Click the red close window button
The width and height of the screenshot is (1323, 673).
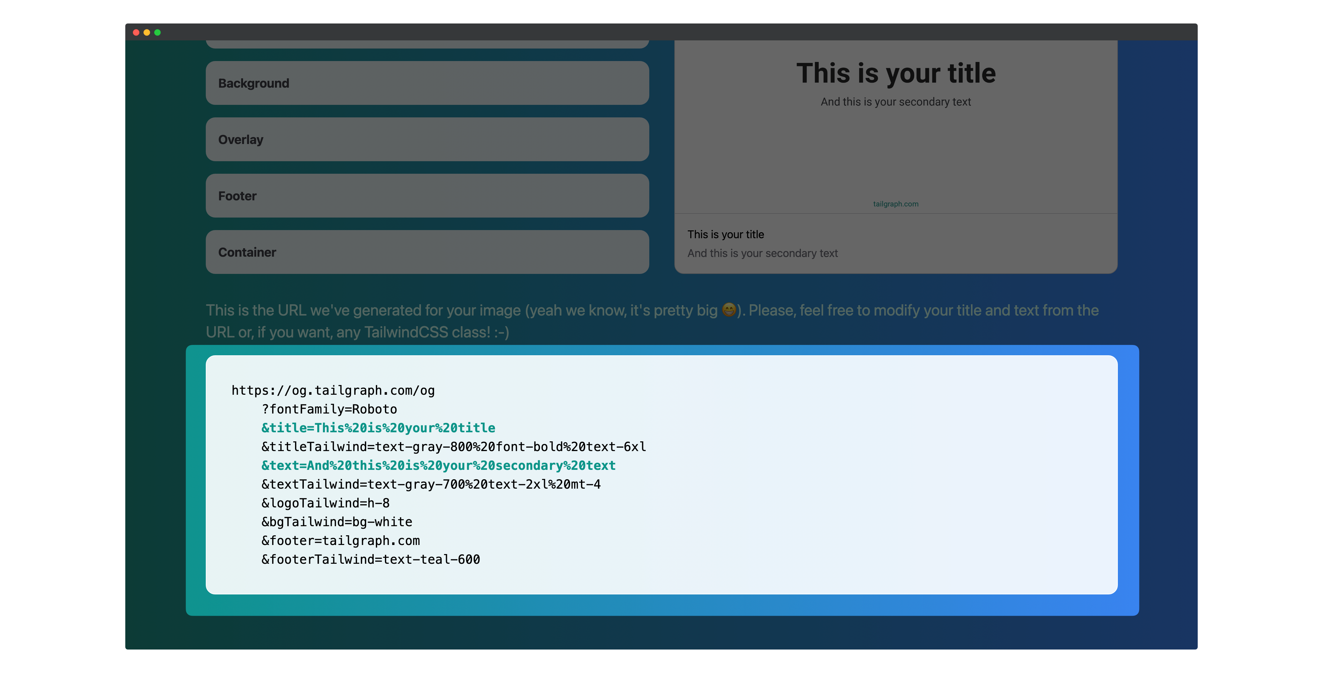pyautogui.click(x=136, y=32)
